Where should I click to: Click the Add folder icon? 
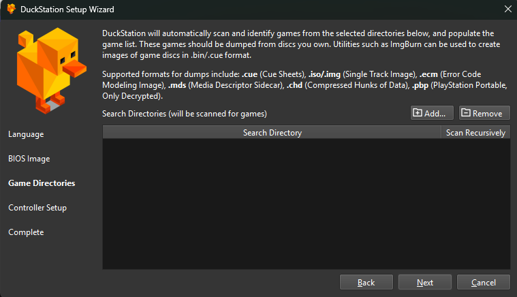(x=417, y=113)
